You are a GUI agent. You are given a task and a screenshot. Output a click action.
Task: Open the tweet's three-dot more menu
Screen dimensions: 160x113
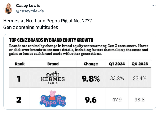click(x=154, y=6)
